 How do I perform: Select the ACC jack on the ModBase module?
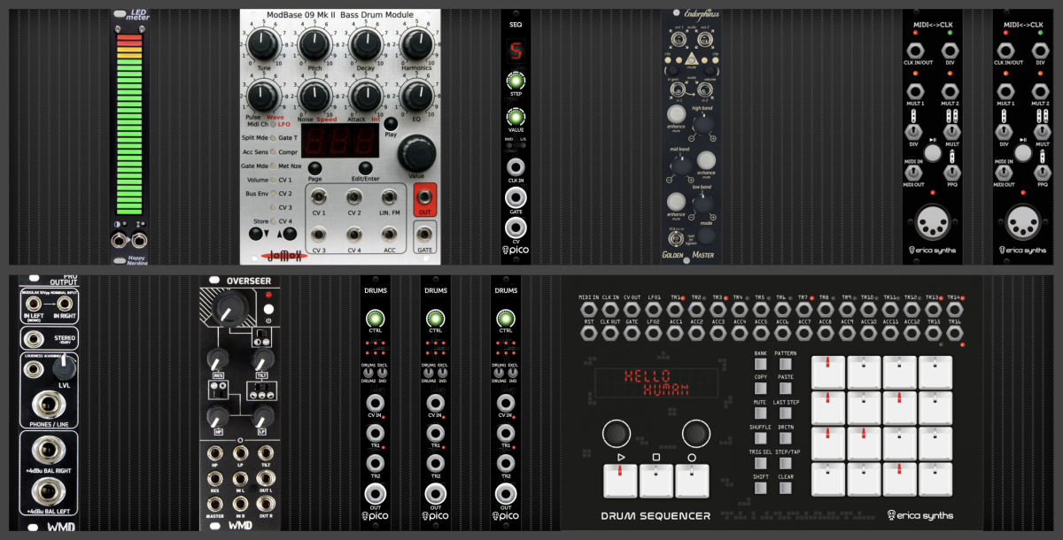click(x=389, y=235)
